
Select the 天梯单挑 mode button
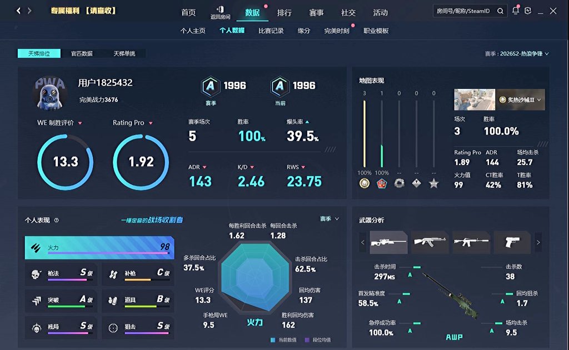(x=124, y=54)
